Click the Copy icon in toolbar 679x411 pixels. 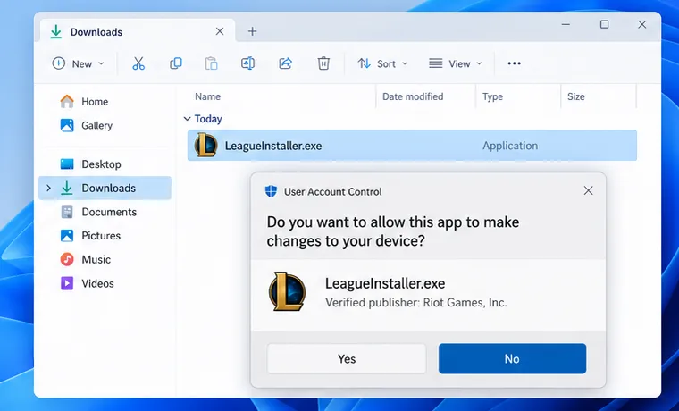pos(175,63)
